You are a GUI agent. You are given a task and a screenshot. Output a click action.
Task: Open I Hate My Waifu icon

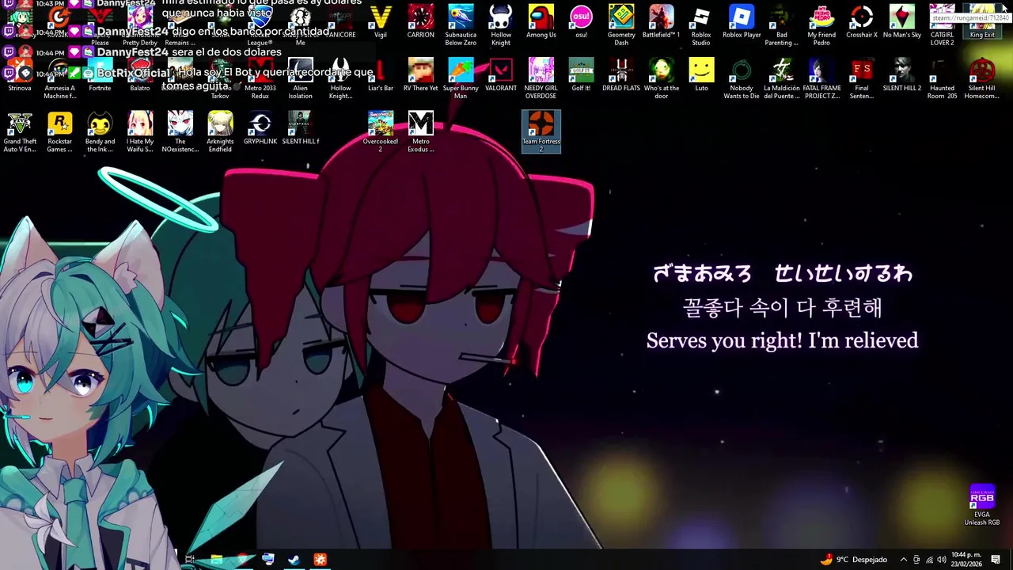click(140, 131)
